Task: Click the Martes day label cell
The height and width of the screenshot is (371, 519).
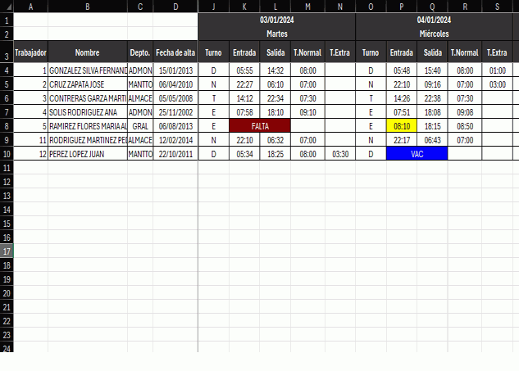Action: 276,34
